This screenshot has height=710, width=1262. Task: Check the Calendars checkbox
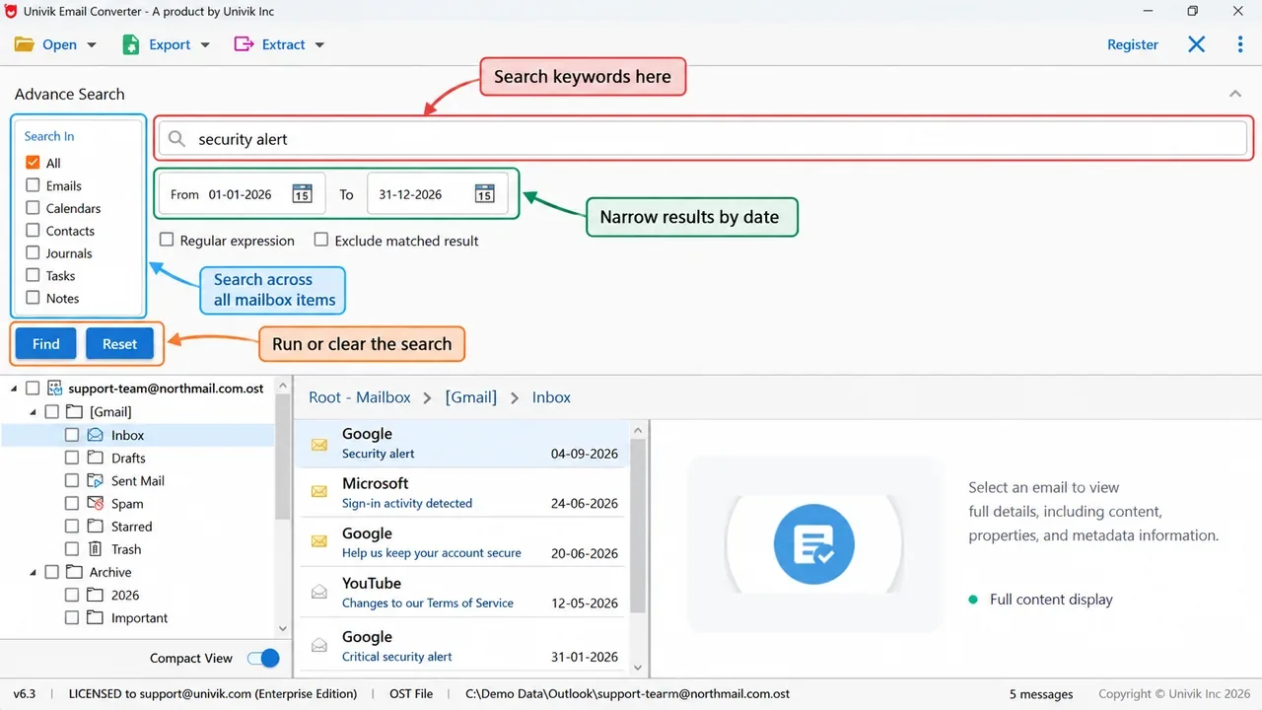click(33, 208)
